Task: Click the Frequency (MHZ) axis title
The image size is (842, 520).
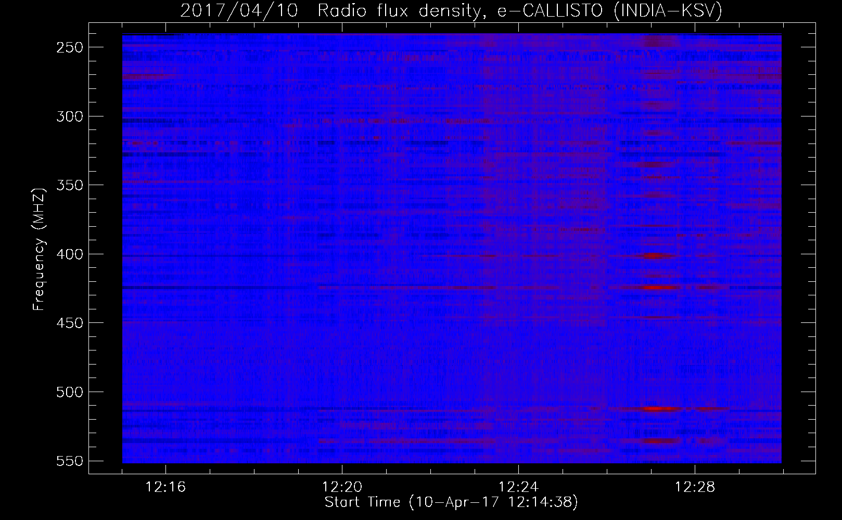Action: pyautogui.click(x=39, y=249)
